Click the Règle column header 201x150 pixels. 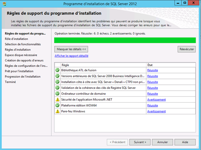pos(103,65)
